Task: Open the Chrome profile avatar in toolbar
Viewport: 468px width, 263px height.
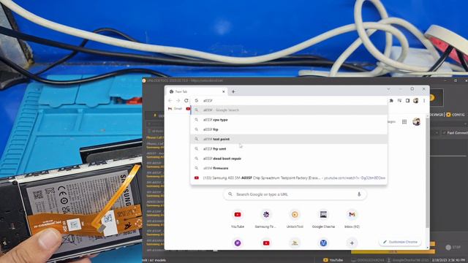Action: 415,101
